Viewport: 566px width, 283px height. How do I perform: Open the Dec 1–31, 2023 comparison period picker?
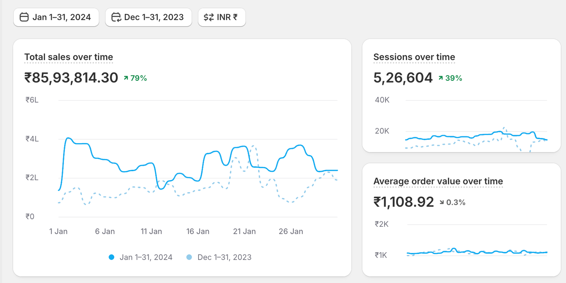(149, 17)
